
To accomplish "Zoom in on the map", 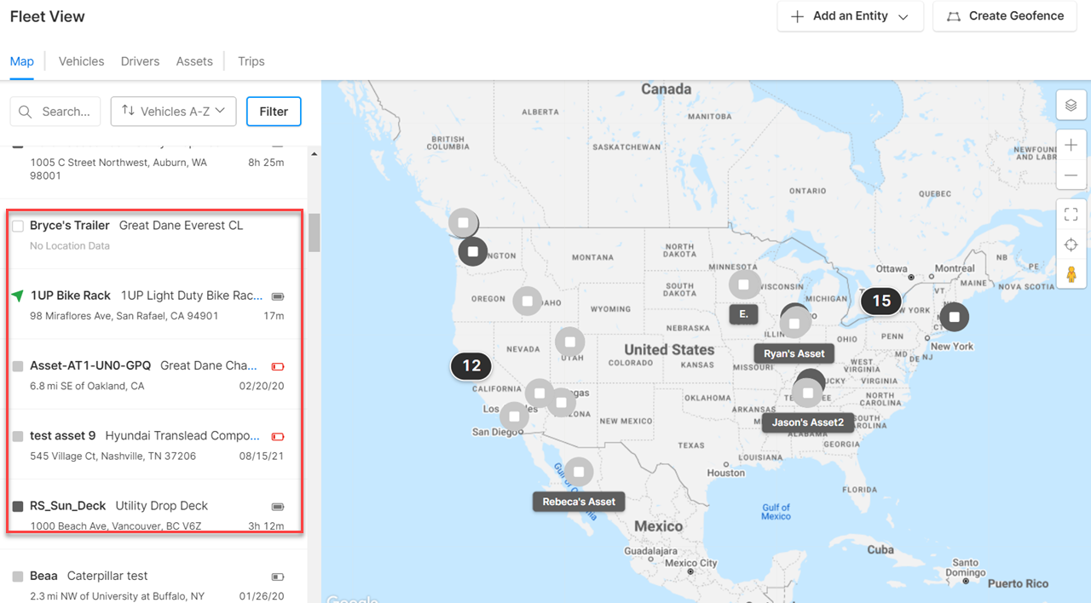I will click(x=1071, y=146).
